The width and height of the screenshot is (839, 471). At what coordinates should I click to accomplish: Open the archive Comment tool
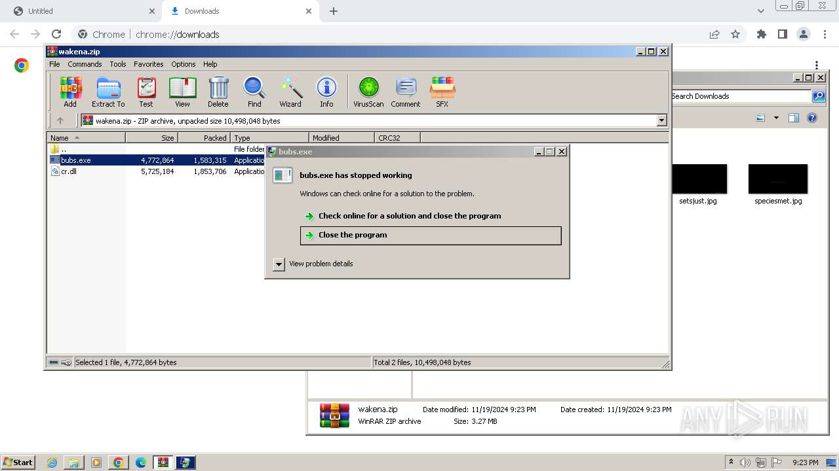(x=406, y=92)
